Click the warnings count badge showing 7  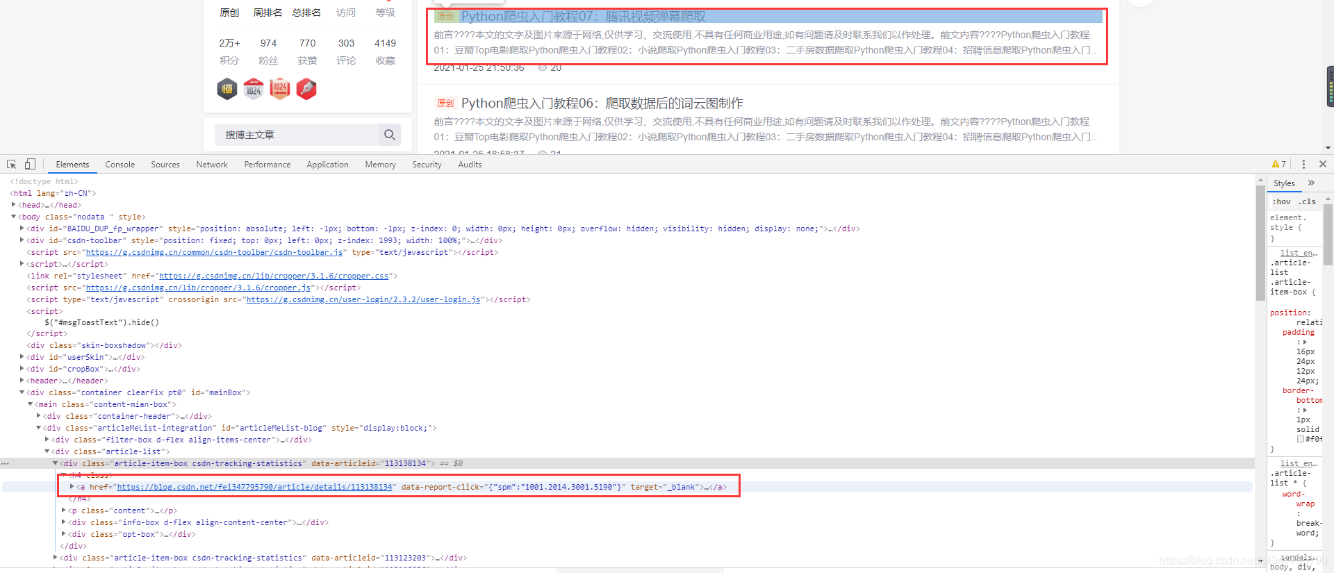click(x=1279, y=165)
